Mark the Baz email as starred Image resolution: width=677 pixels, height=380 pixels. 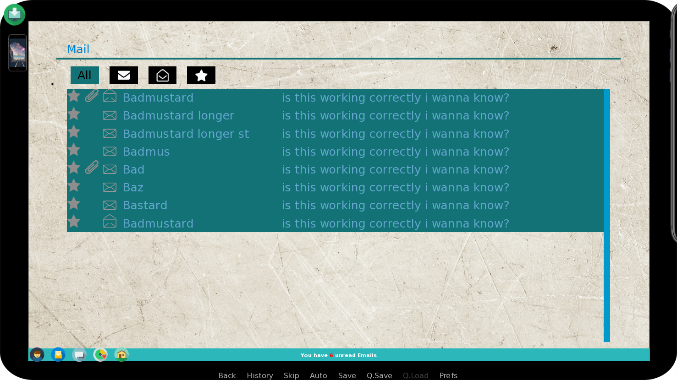74,185
